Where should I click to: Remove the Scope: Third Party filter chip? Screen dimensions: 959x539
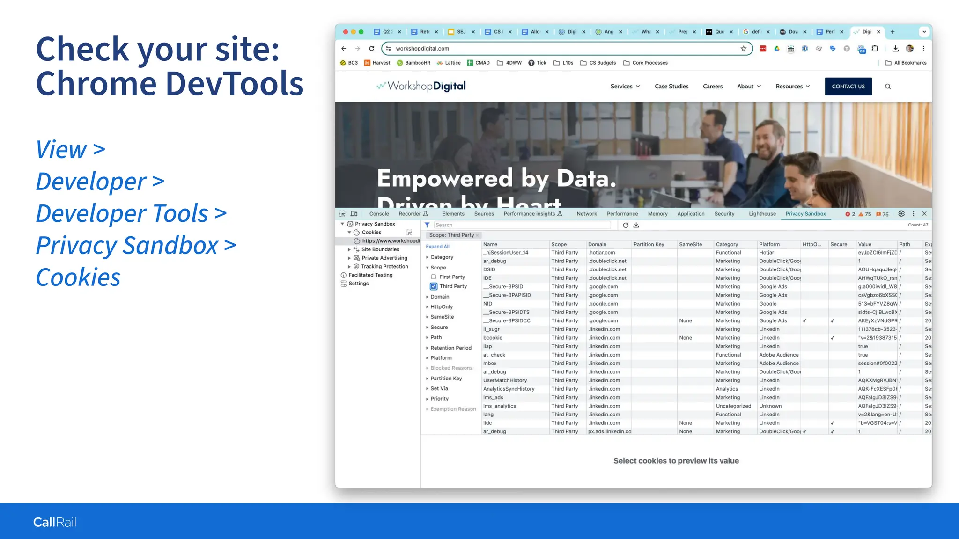pyautogui.click(x=478, y=235)
